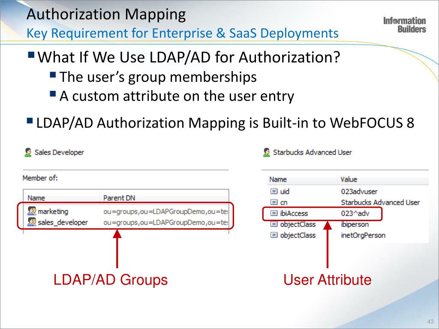Viewport: 439px width, 329px height.
Task: Click the cn attribute icon
Action: coord(274,202)
